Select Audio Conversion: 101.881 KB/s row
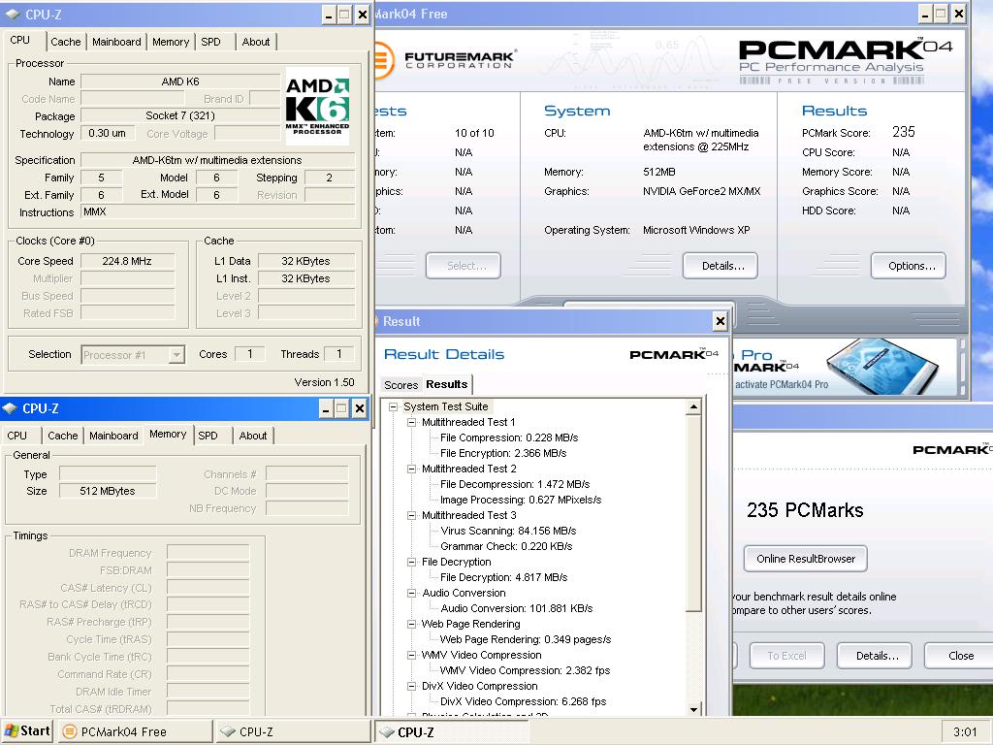Screen dimensions: 993x745 point(517,608)
